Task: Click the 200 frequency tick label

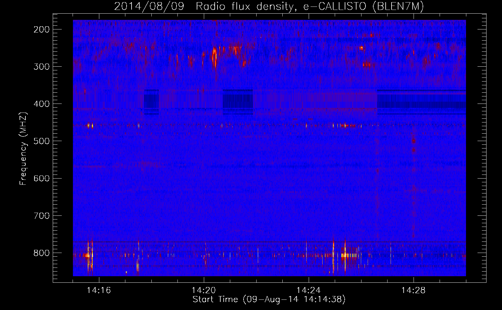Action: point(42,29)
